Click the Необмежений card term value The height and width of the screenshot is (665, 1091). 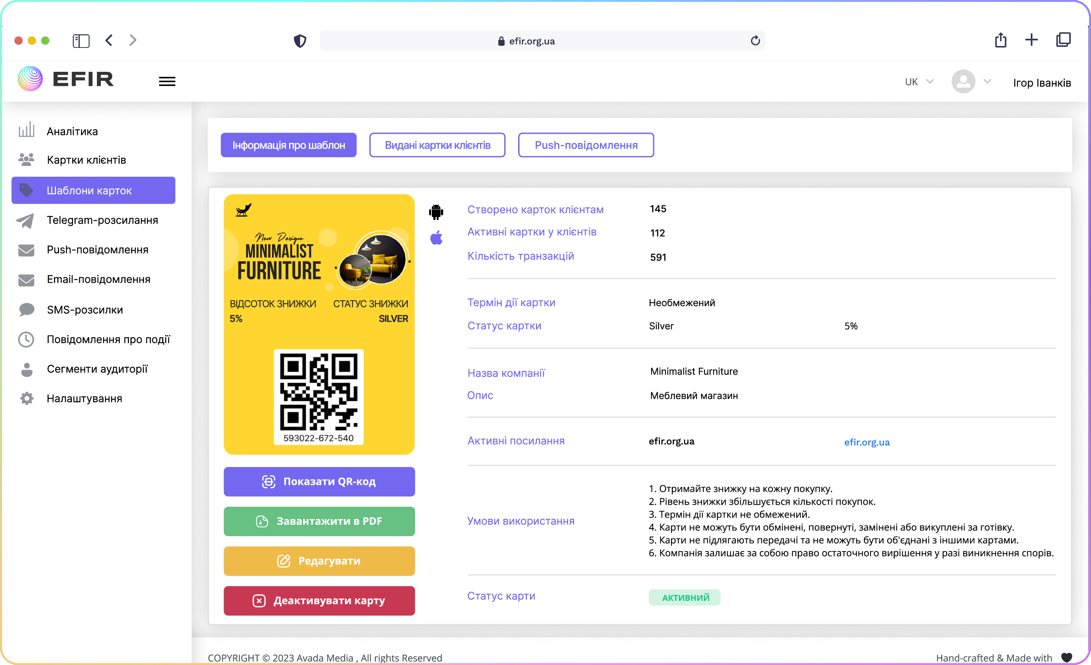[x=682, y=303]
